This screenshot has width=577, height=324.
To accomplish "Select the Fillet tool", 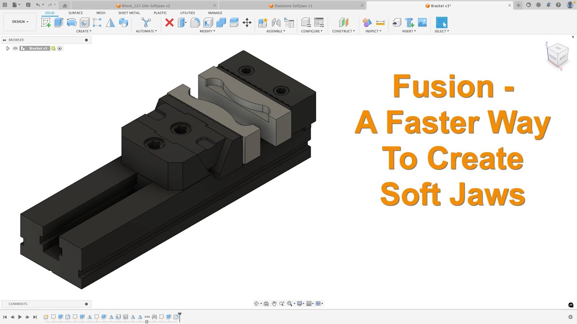I will pyautogui.click(x=195, y=22).
